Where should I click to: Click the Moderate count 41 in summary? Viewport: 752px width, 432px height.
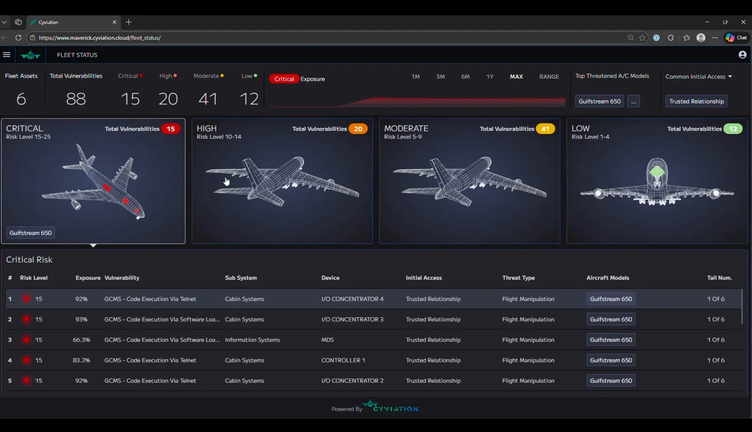pos(208,99)
